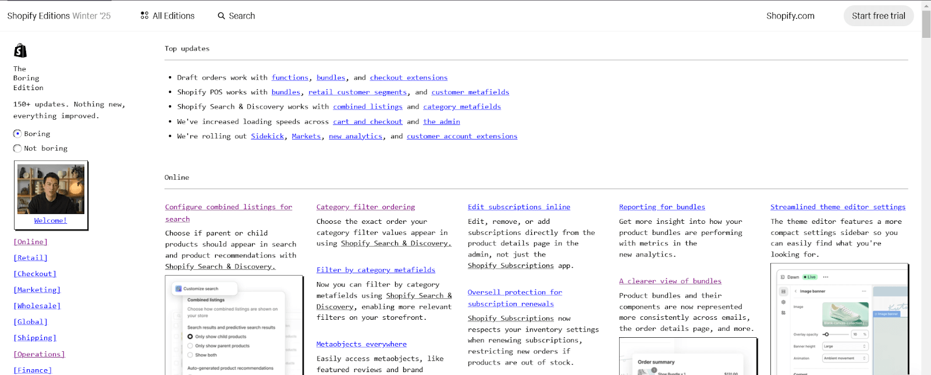Screen dimensions: 931x375
Task: Select the Not boring radio button
Action: pyautogui.click(x=17, y=148)
